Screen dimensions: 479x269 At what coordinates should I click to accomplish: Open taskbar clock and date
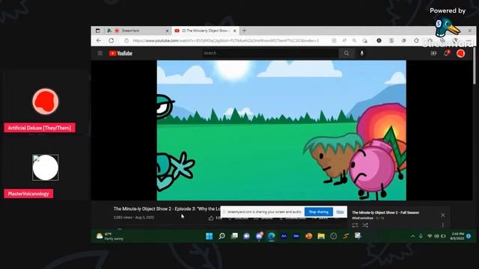tap(457, 236)
